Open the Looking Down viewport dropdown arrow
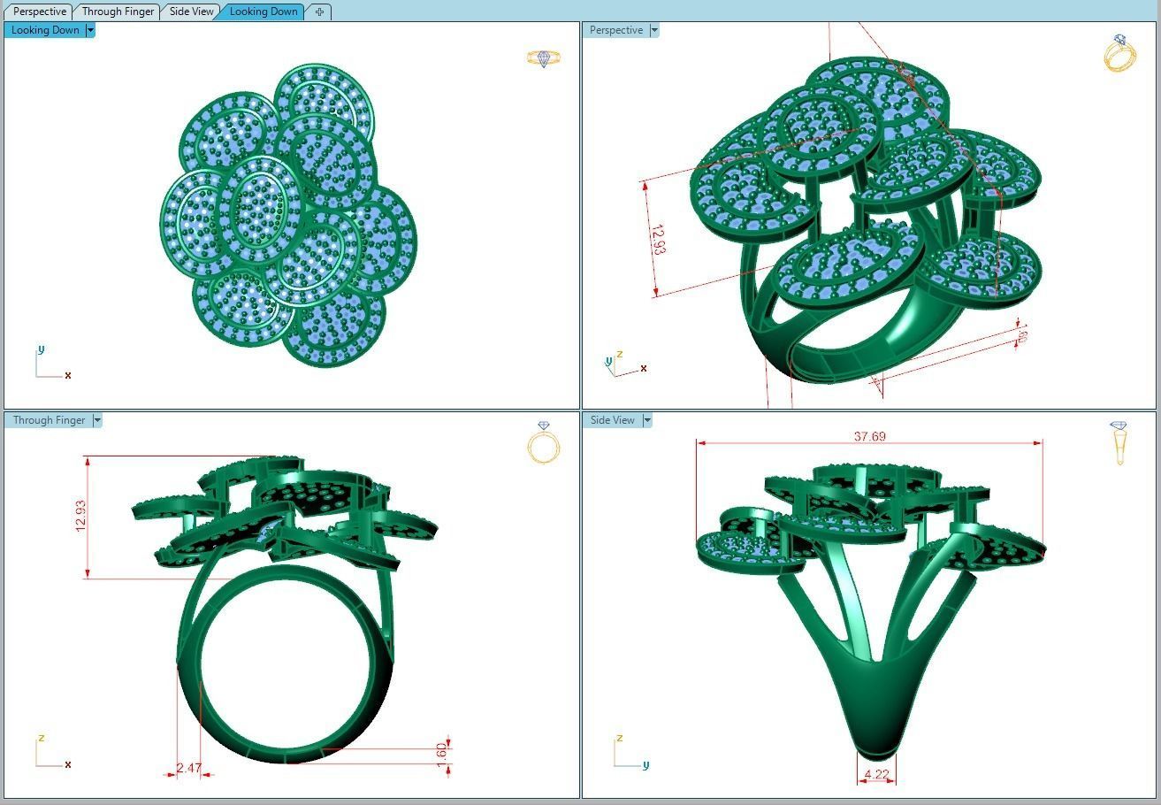 (x=90, y=30)
